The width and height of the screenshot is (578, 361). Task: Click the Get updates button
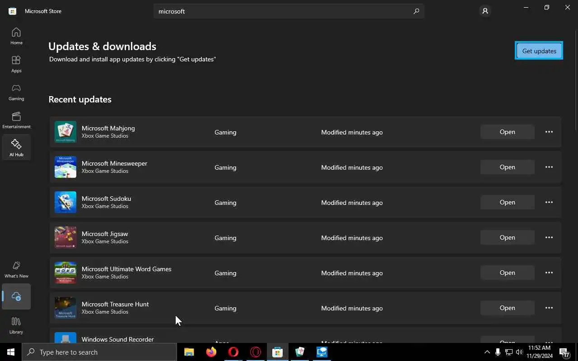(539, 51)
